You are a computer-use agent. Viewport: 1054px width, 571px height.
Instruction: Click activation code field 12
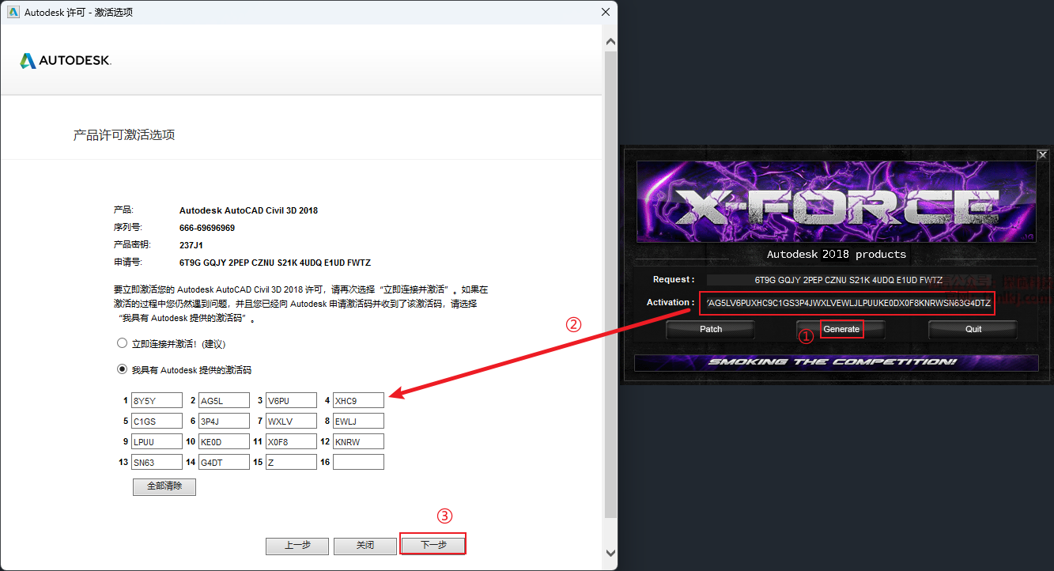(x=358, y=441)
